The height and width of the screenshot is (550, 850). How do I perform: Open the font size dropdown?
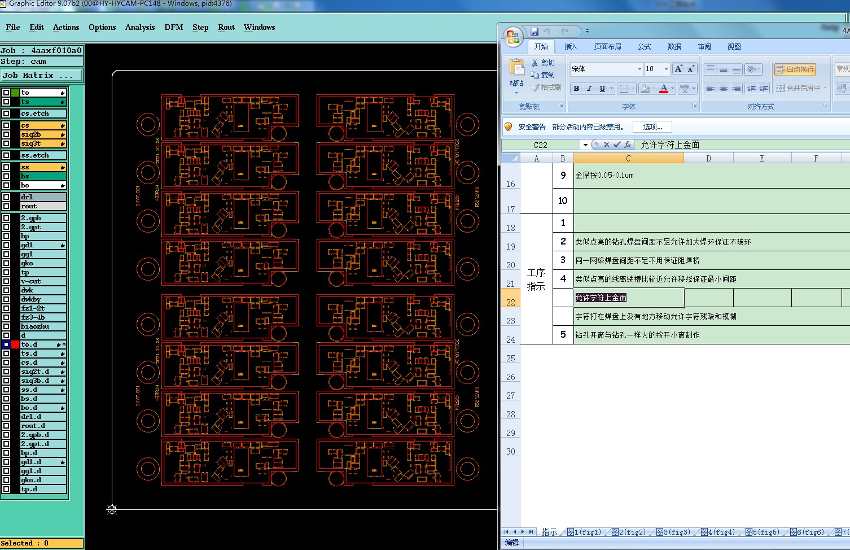tap(666, 69)
